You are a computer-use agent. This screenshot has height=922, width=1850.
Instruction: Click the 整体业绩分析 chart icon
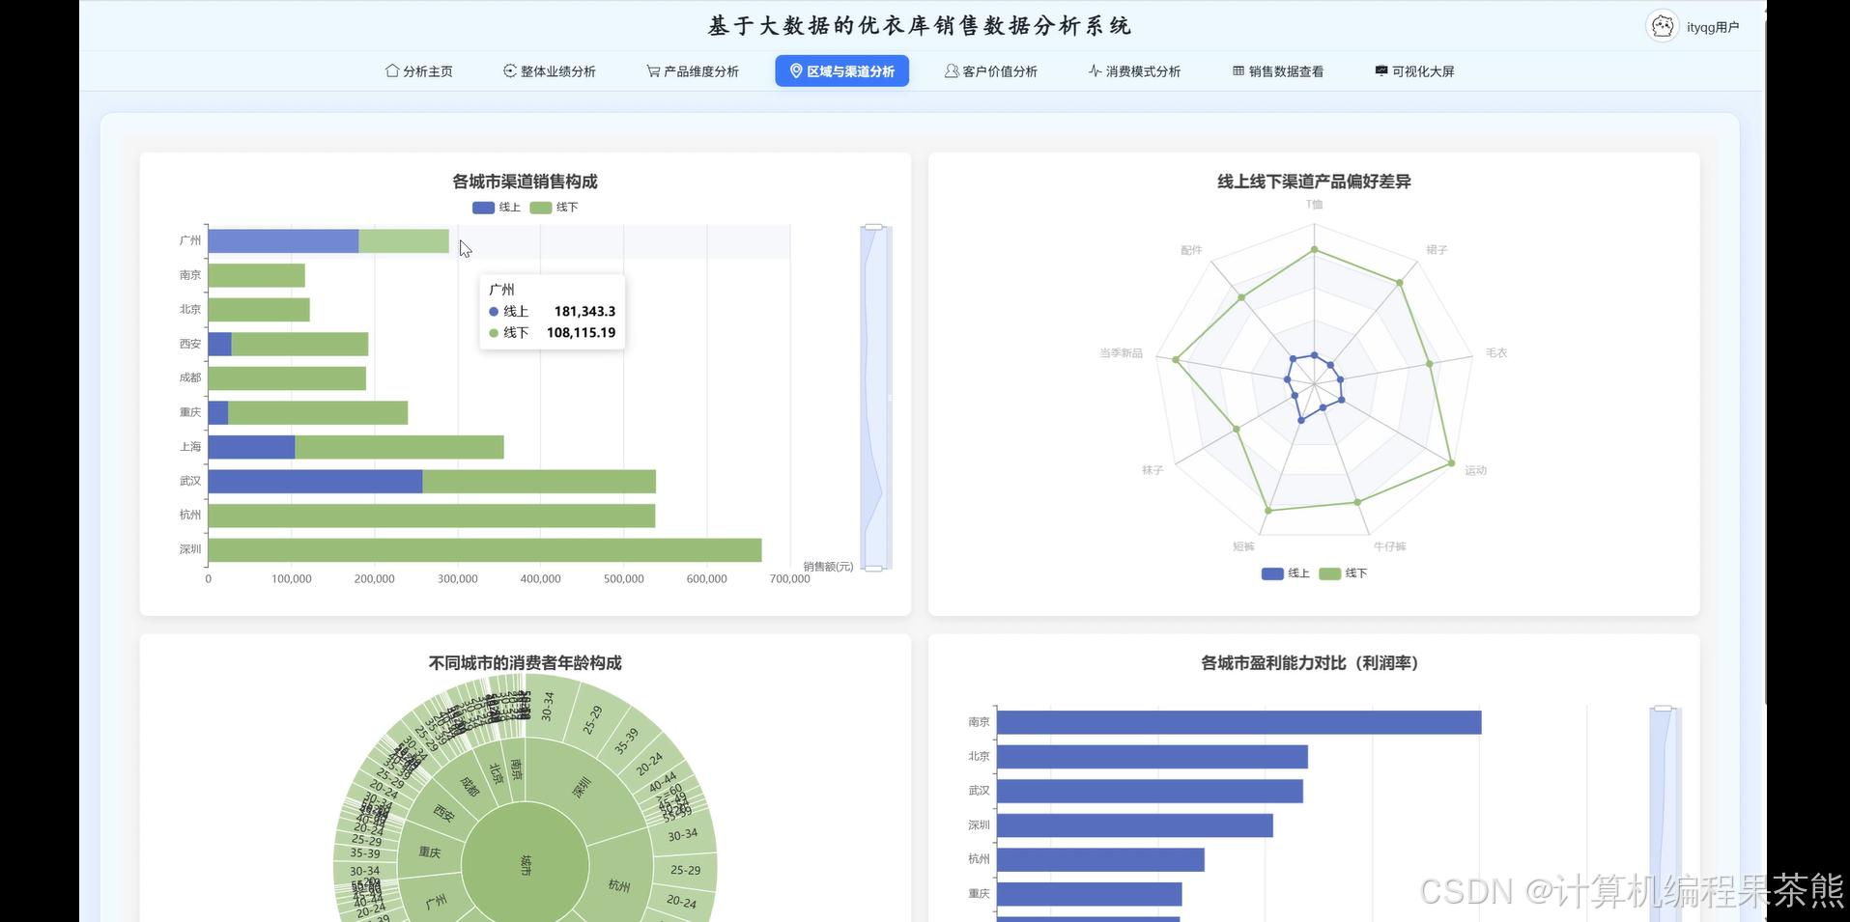click(x=510, y=71)
